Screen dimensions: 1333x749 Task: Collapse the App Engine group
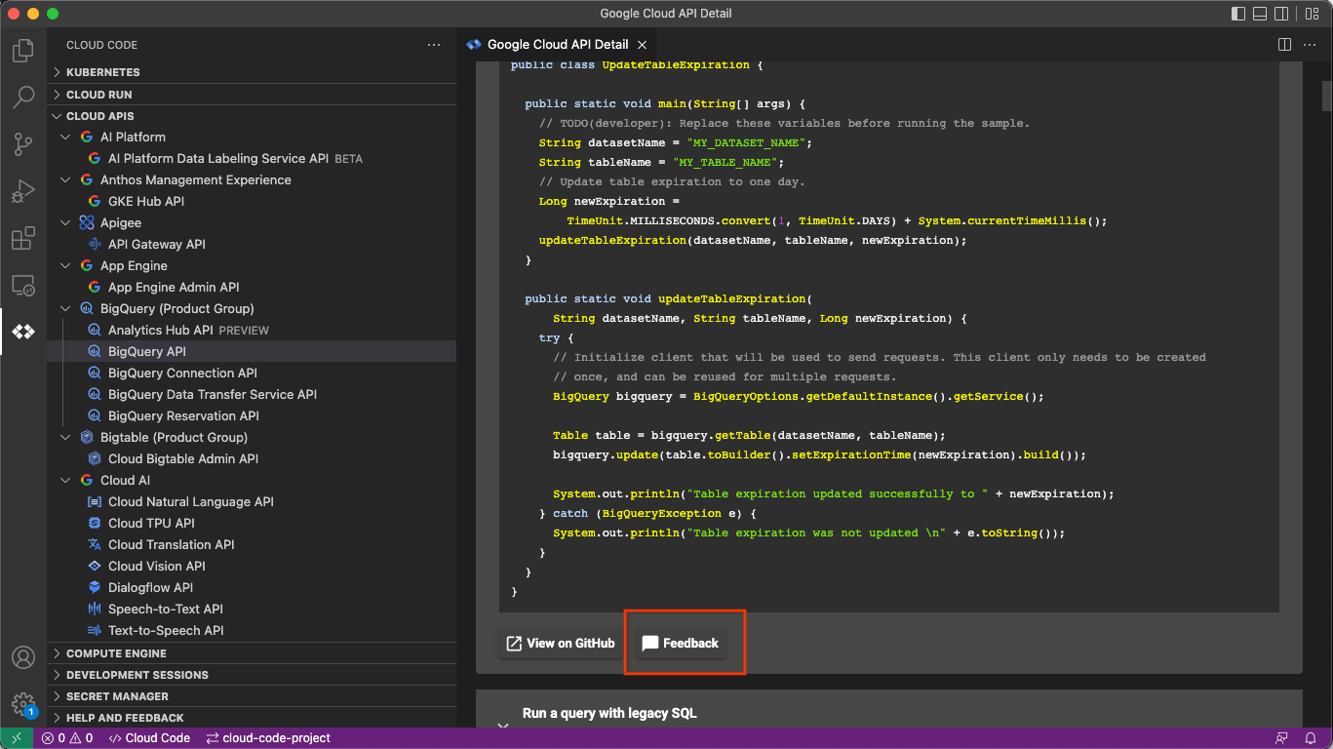(x=66, y=265)
